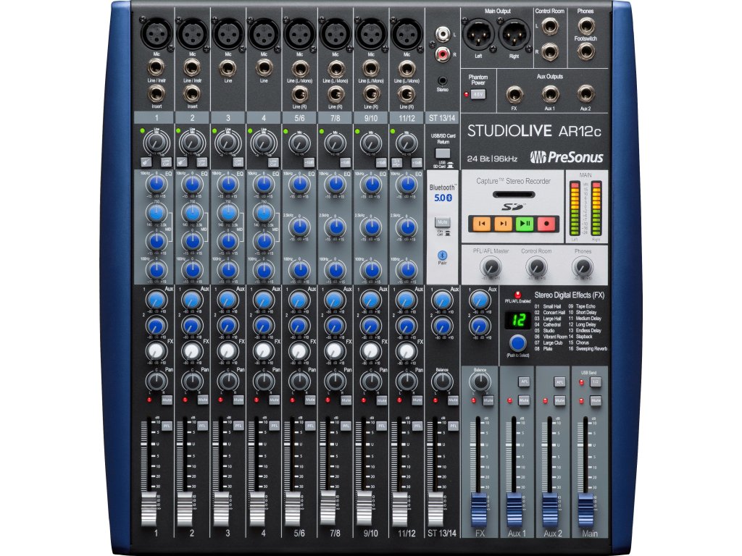Hit the next track button on the Capture recorder

[503, 223]
